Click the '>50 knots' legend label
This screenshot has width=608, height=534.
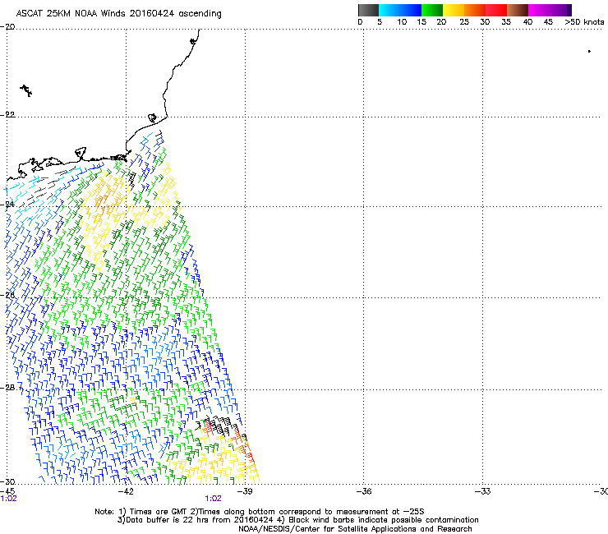tap(584, 22)
